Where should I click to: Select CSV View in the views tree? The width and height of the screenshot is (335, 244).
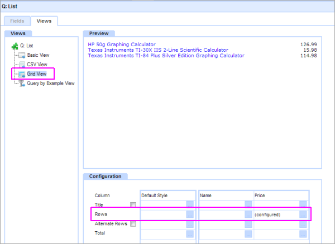coord(37,65)
